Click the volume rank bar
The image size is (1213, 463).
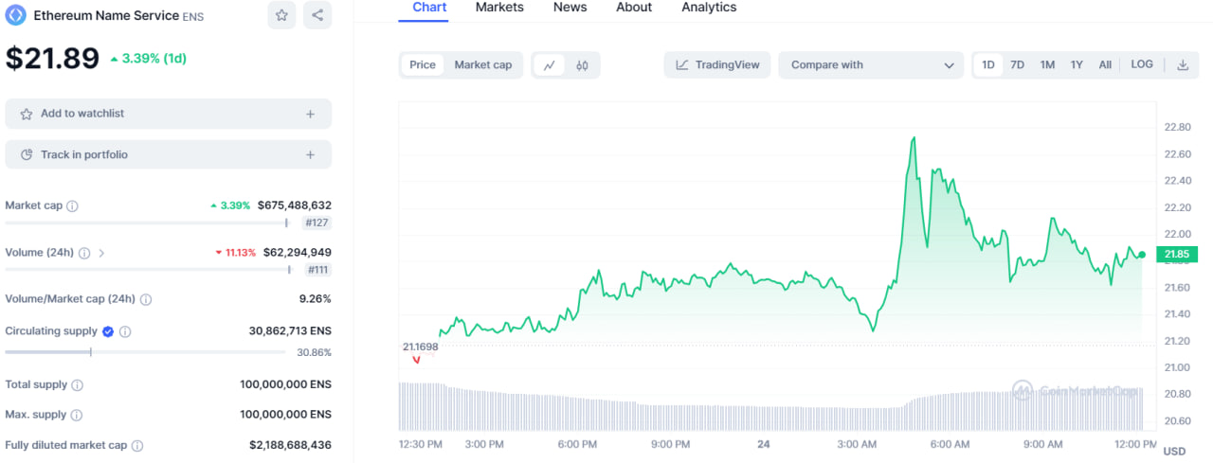(148, 270)
